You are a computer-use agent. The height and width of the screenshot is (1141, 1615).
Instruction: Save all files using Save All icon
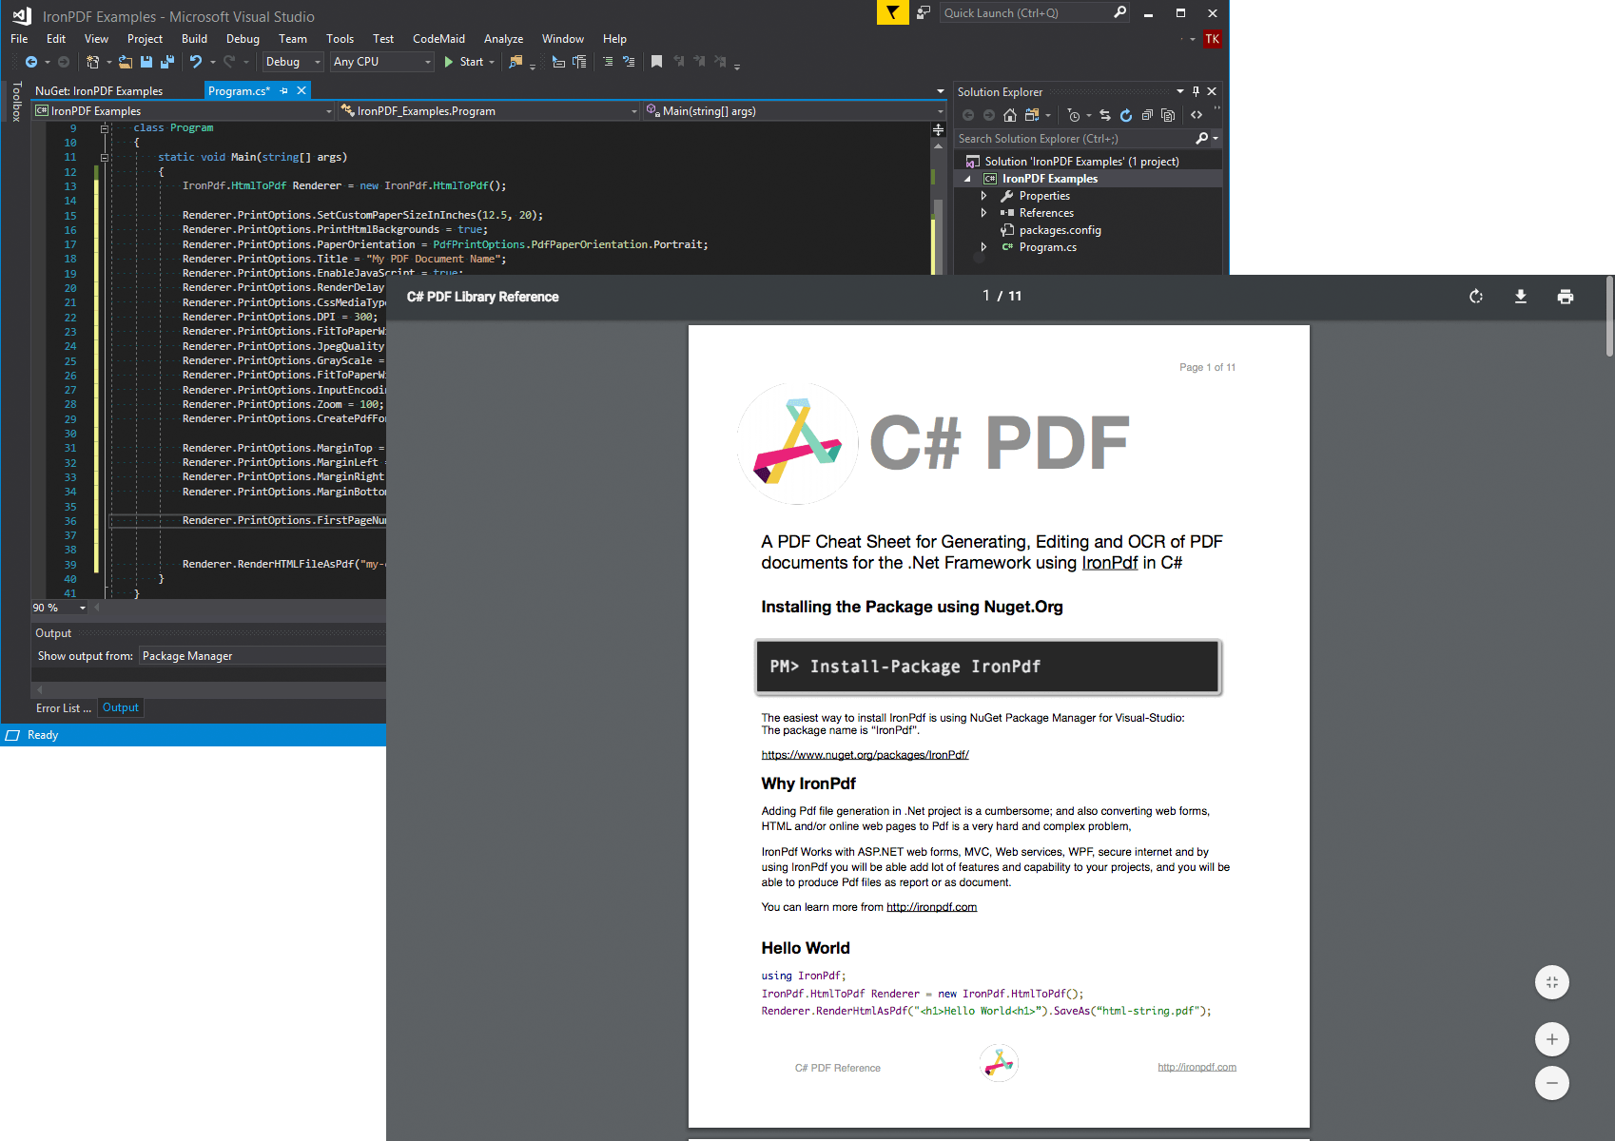tap(167, 61)
